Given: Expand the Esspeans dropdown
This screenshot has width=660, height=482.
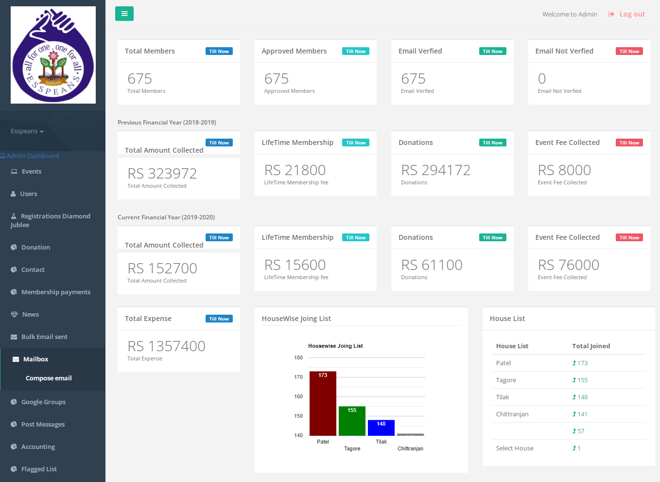Looking at the screenshot, I should pyautogui.click(x=27, y=131).
